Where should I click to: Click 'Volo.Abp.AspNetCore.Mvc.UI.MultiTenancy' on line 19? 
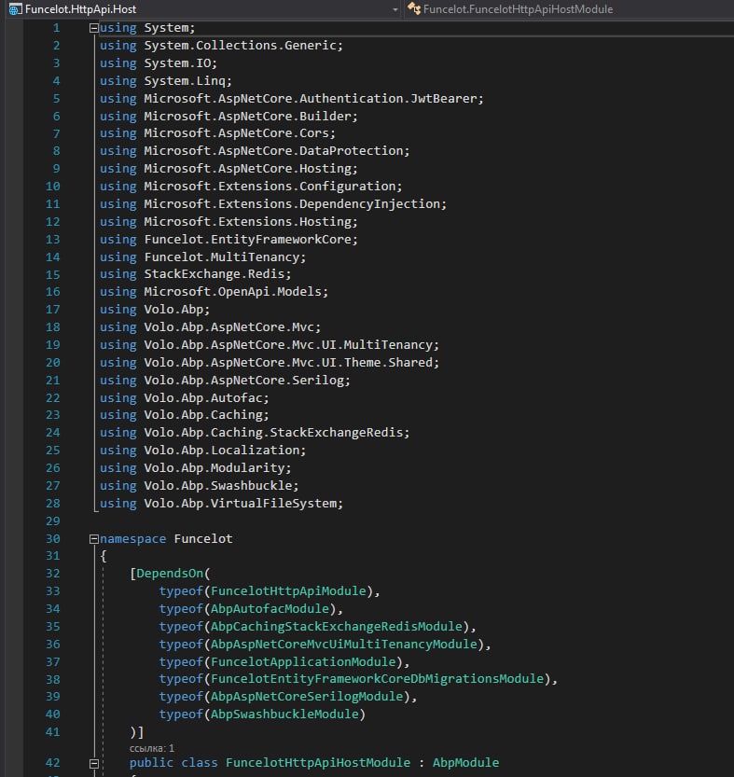pos(288,345)
